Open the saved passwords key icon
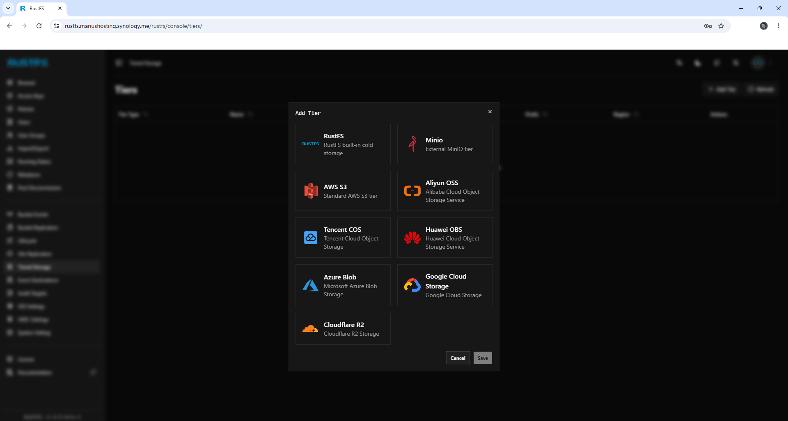Image resolution: width=788 pixels, height=421 pixels. click(708, 26)
